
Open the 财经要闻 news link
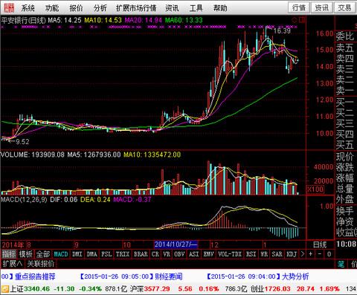pyautogui.click(x=169, y=276)
